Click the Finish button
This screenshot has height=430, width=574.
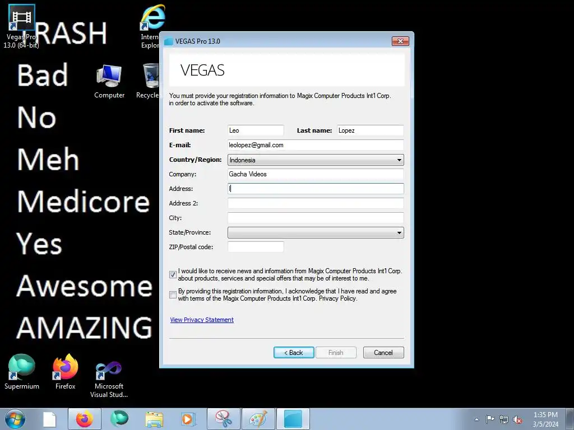click(336, 353)
